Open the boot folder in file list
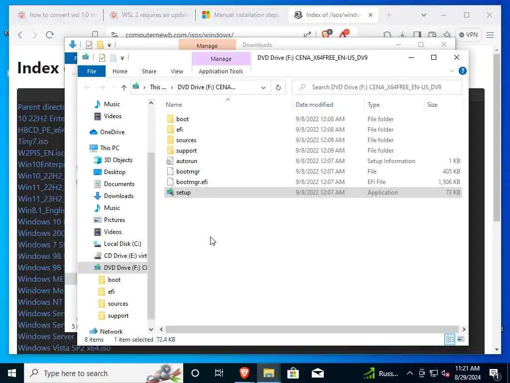The image size is (510, 383). click(x=182, y=119)
